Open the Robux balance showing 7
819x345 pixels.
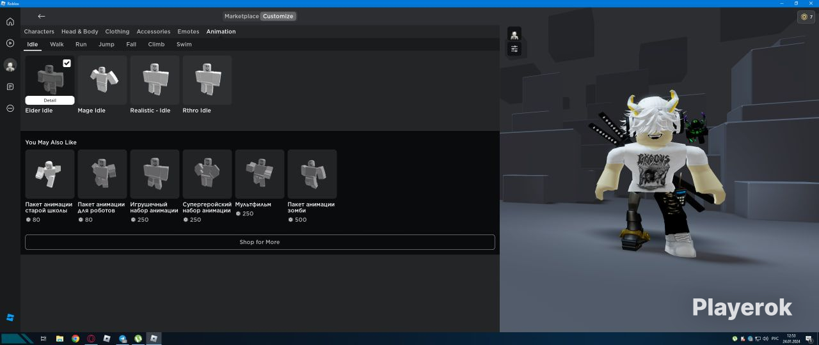pos(806,17)
